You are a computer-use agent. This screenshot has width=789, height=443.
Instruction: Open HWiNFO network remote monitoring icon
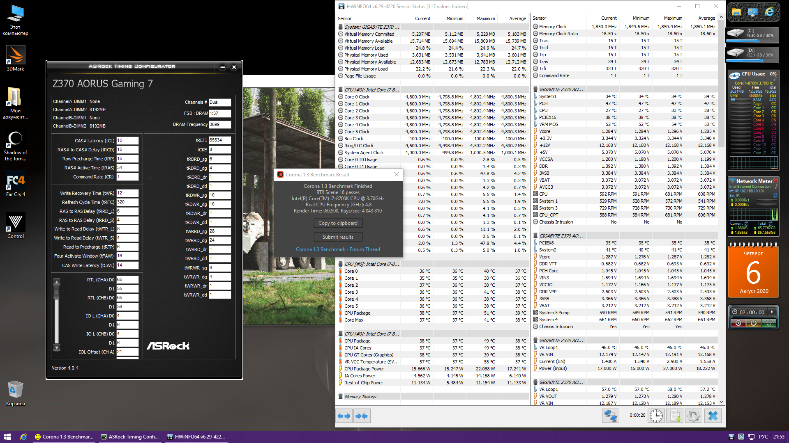pyautogui.click(x=610, y=416)
